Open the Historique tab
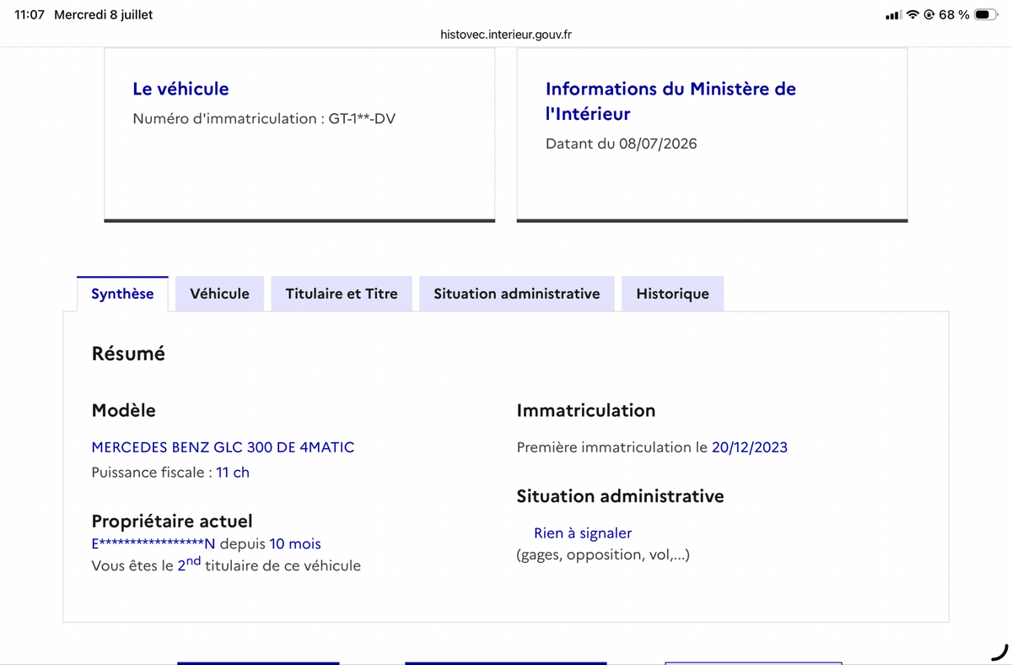 tap(673, 294)
